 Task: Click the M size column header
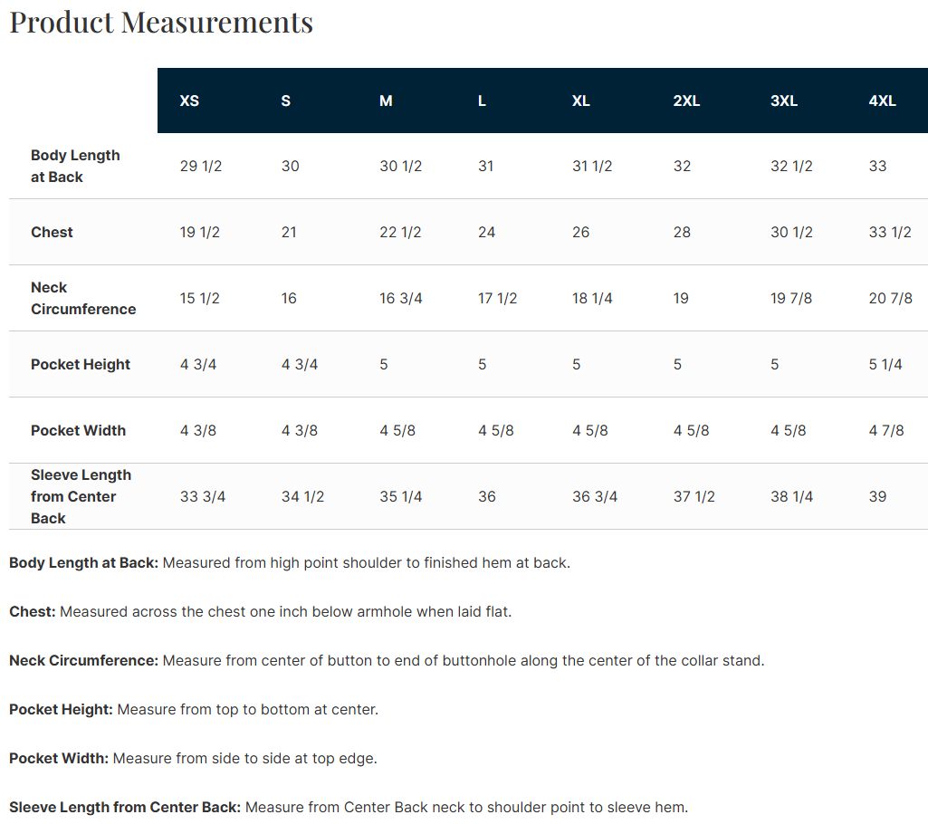click(386, 101)
